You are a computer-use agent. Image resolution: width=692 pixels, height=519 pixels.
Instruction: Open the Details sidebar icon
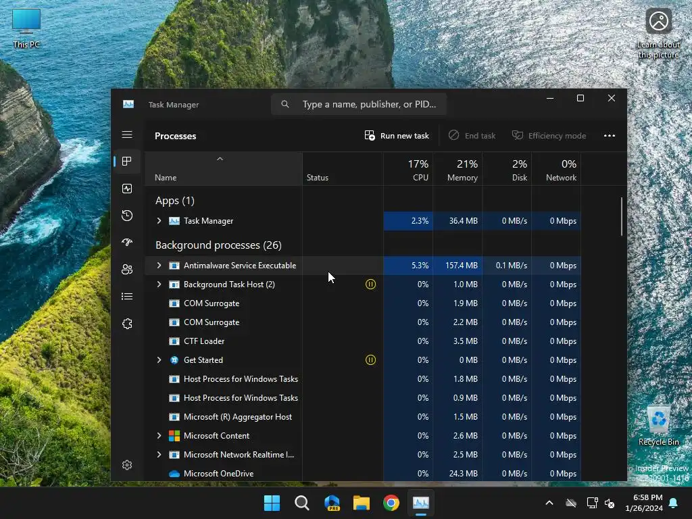point(127,297)
